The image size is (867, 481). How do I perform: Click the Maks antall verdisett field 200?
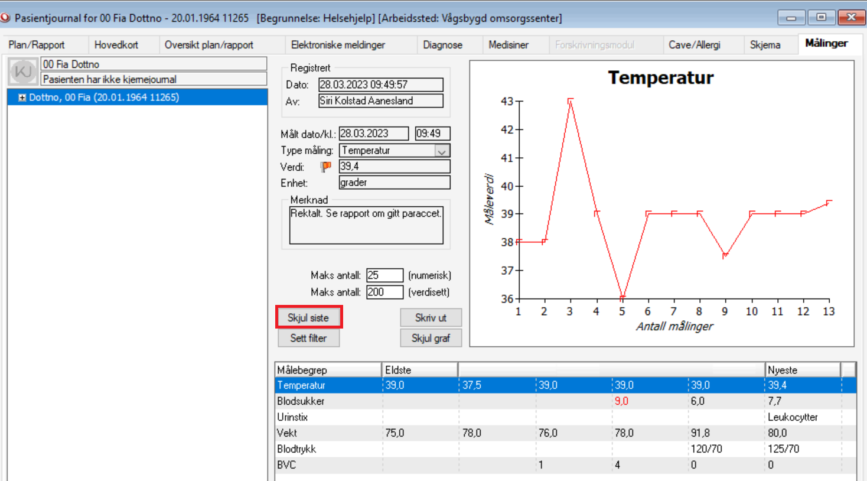[384, 292]
